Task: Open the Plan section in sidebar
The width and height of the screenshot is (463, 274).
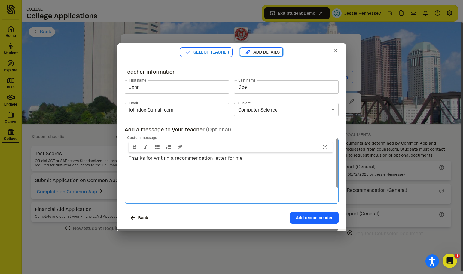Action: (11, 83)
